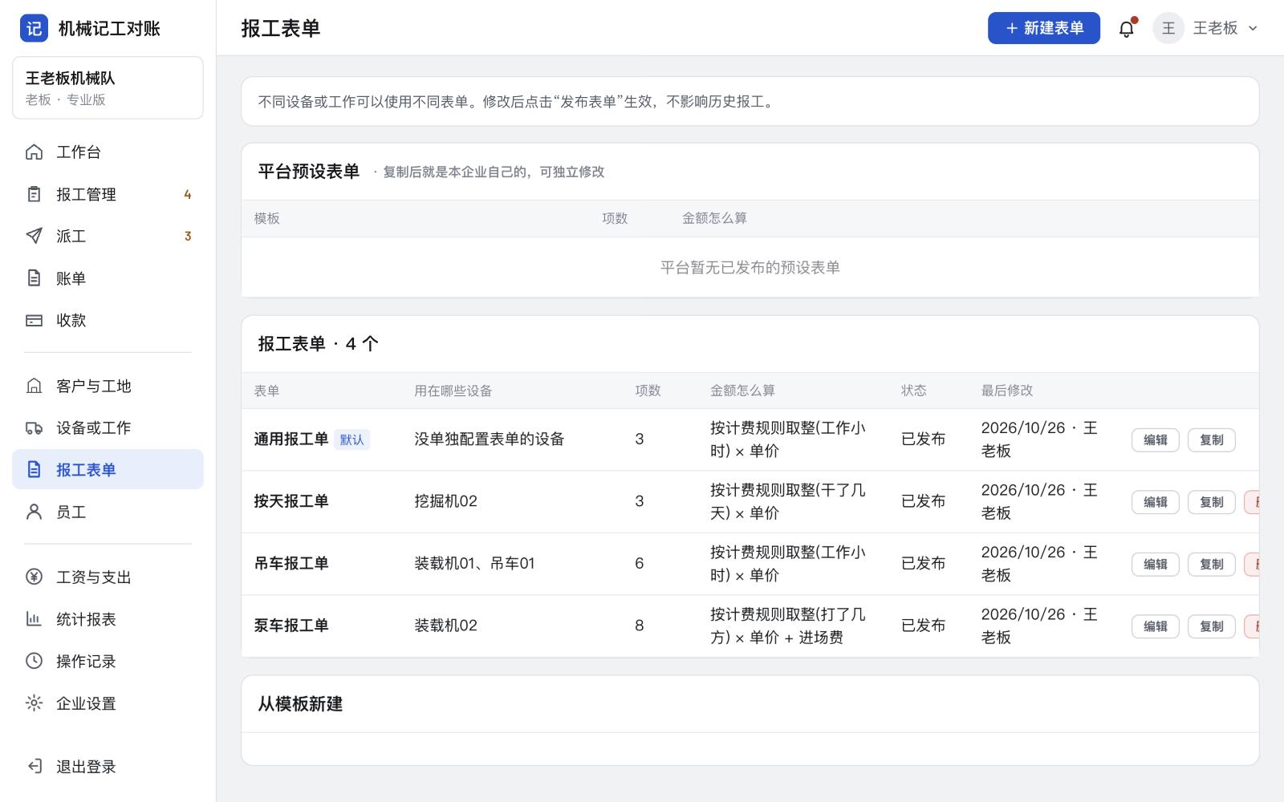Click the 报工管理 clipboard icon
This screenshot has width=1284, height=802.
(x=34, y=194)
